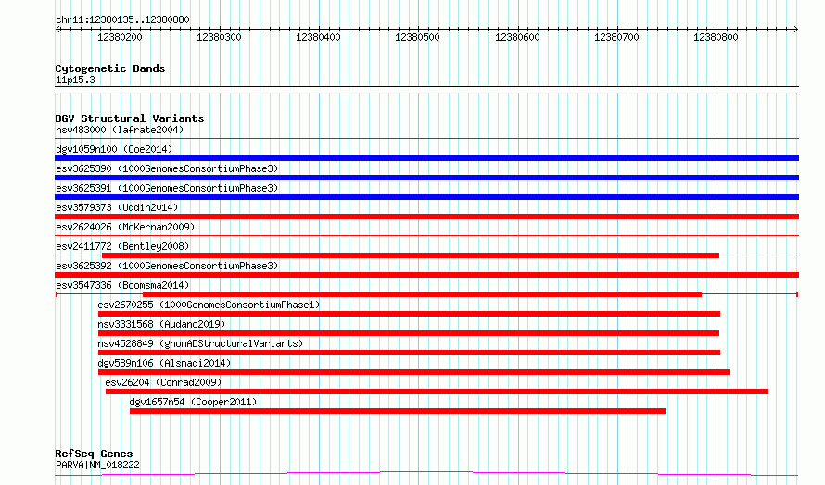This screenshot has width=825, height=485.
Task: Click the RefSeq Genes track title
Action: (x=94, y=454)
